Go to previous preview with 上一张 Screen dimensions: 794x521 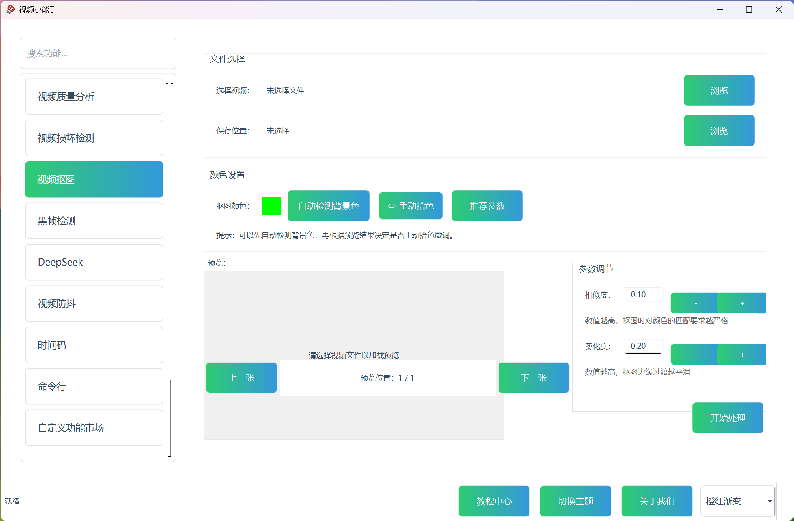[x=242, y=378]
